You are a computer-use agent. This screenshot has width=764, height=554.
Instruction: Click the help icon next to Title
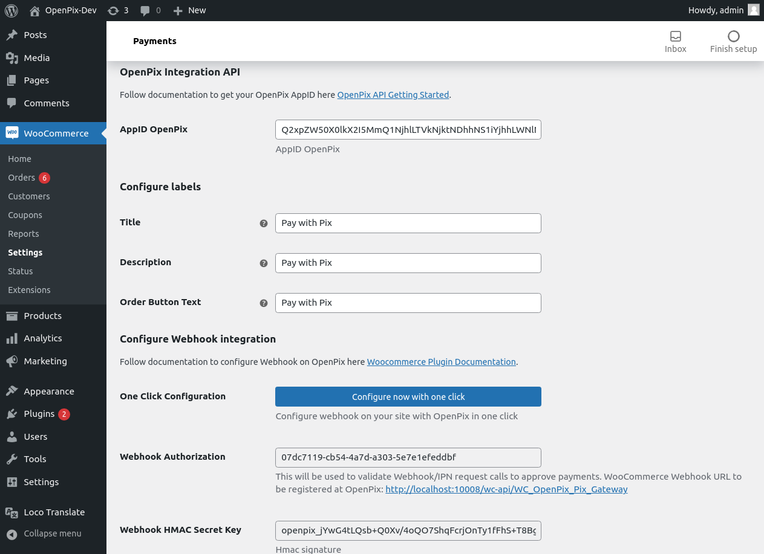point(264,224)
